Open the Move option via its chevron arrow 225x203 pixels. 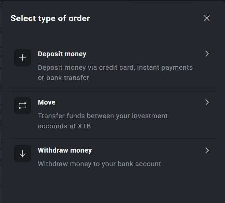[x=207, y=102]
